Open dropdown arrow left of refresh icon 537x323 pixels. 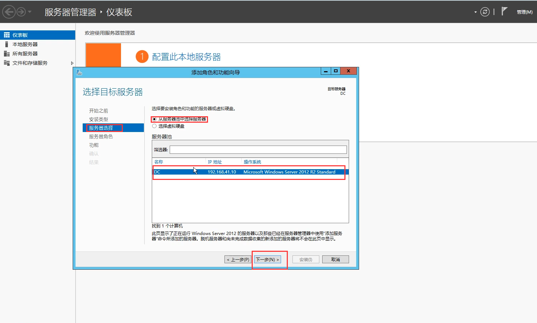475,12
